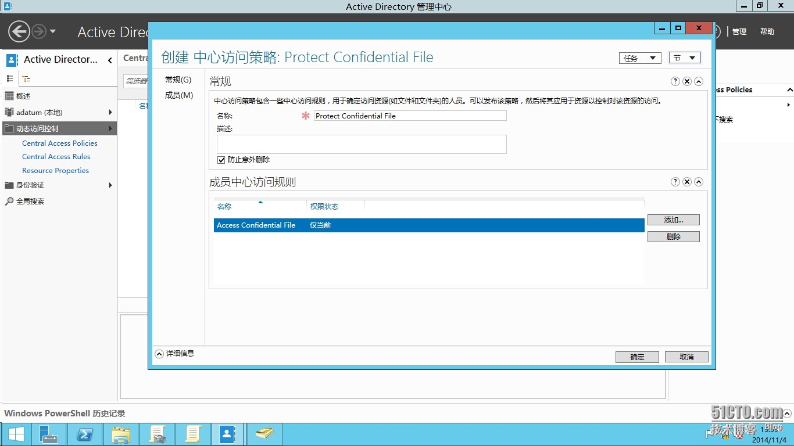The width and height of the screenshot is (794, 446).
Task: Click the 名称 name input field
Action: click(x=410, y=116)
